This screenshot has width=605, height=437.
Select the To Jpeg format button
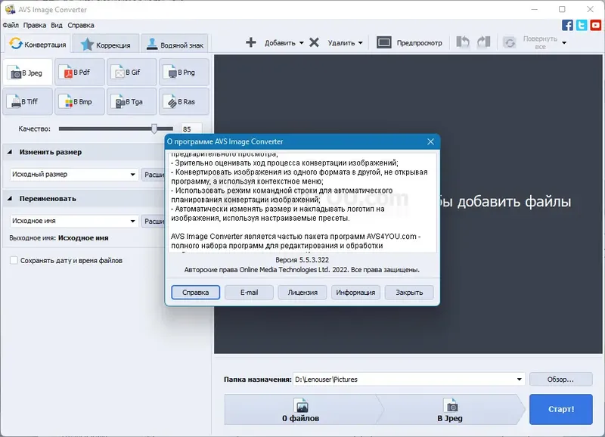(x=27, y=72)
